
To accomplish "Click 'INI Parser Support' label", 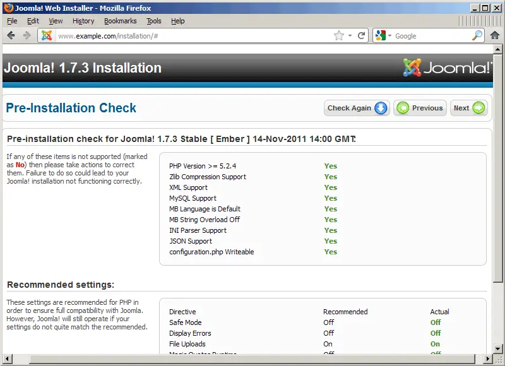I will point(198,230).
